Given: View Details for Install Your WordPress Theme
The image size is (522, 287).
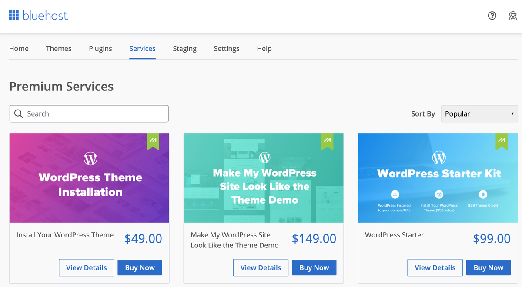Looking at the screenshot, I should point(86,267).
